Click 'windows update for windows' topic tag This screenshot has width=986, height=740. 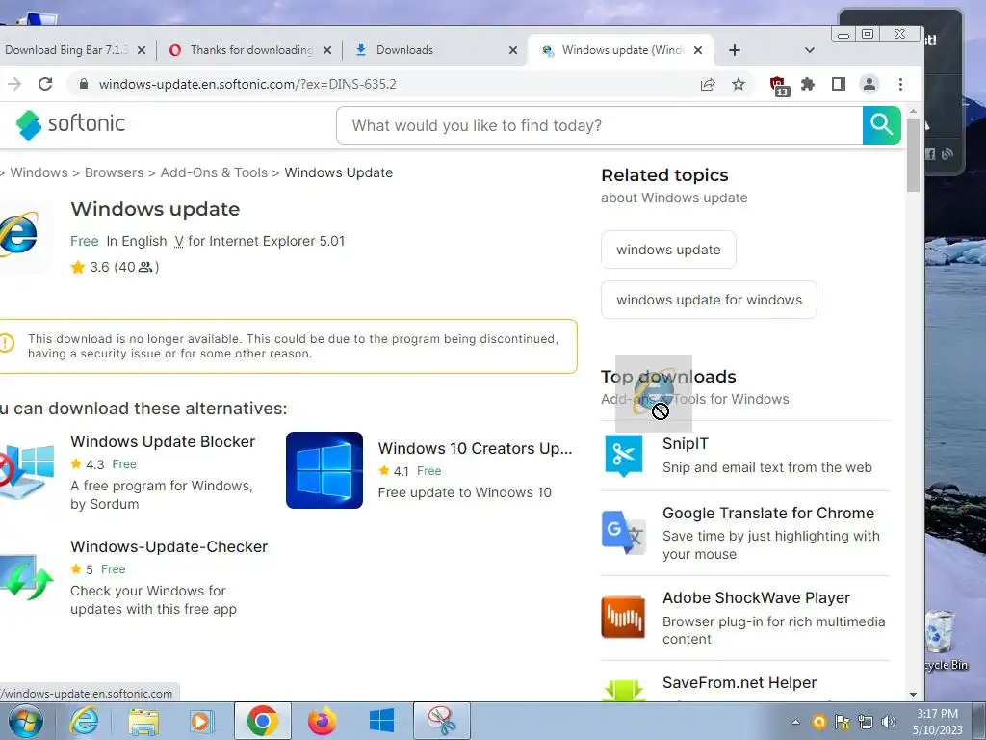[x=709, y=300]
